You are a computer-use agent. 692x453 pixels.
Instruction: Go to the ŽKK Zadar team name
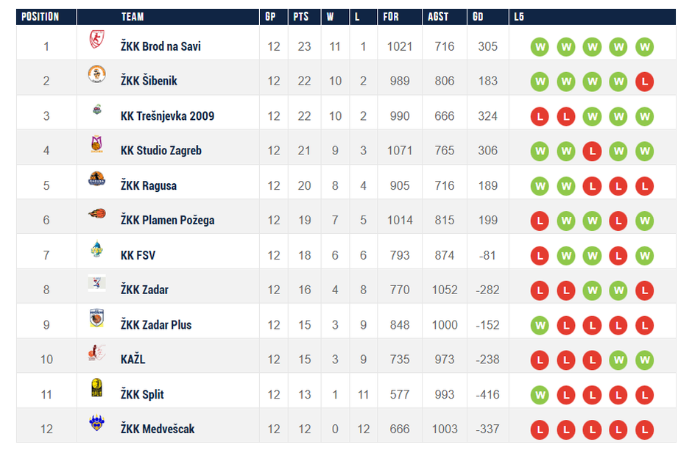pyautogui.click(x=144, y=290)
